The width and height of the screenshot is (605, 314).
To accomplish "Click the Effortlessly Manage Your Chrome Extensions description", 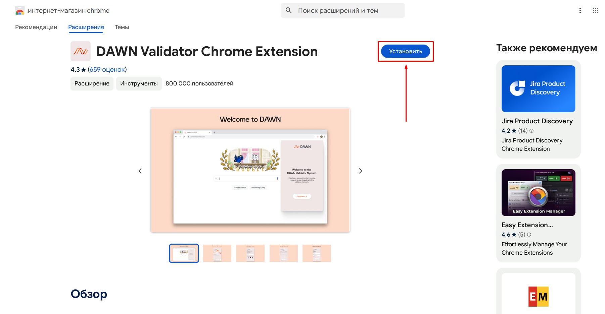I will 534,248.
